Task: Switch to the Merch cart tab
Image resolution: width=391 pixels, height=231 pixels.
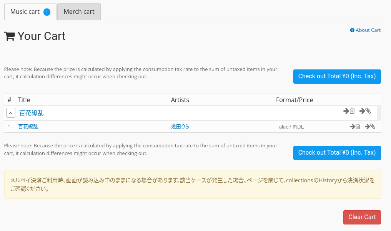Action: [79, 12]
